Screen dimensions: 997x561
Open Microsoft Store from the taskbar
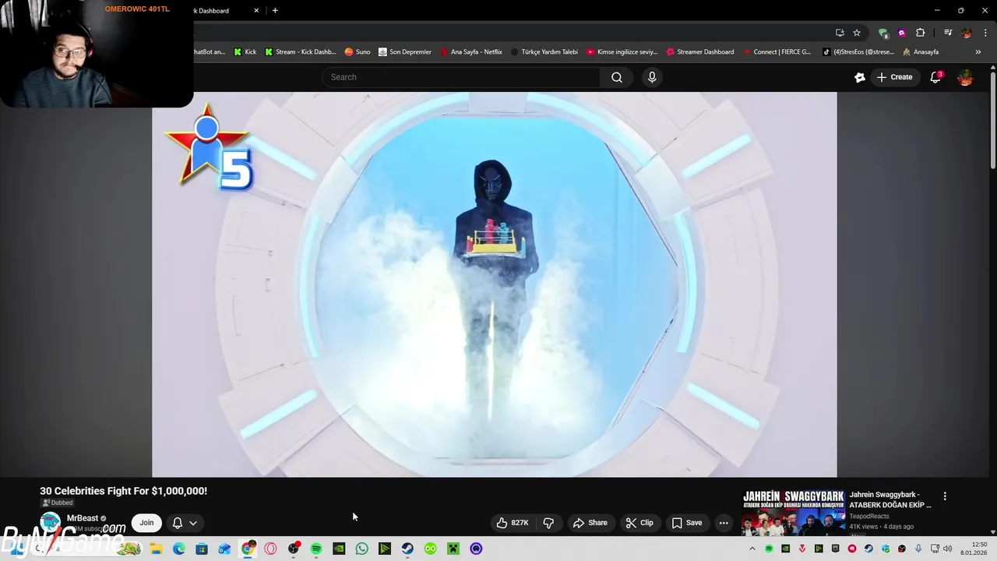(202, 549)
